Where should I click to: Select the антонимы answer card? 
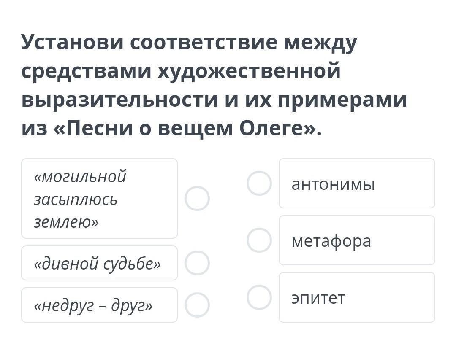click(x=357, y=183)
